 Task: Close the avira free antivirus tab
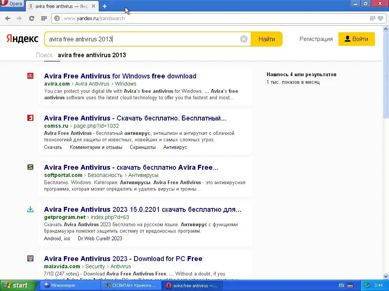pos(93,6)
